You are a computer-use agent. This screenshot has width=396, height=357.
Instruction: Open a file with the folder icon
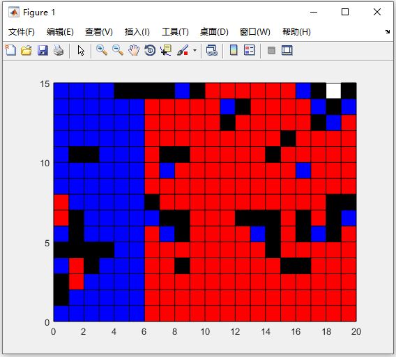[26, 50]
